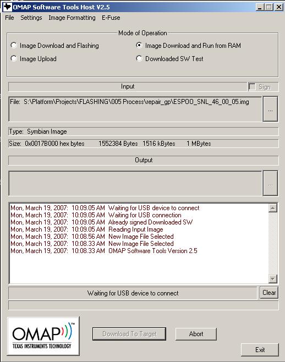
Task: Exit the OMAP Software Tools Host
Action: pos(260,350)
